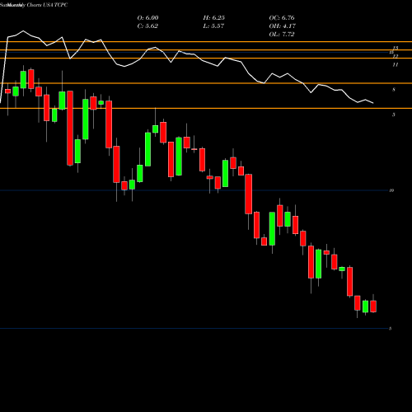This screenshot has width=412, height=412.
Task: Click the 'O: 6.00' open value
Action: click(x=147, y=18)
